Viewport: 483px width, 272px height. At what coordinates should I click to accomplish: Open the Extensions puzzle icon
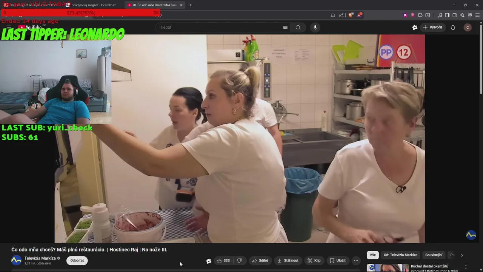click(x=420, y=15)
